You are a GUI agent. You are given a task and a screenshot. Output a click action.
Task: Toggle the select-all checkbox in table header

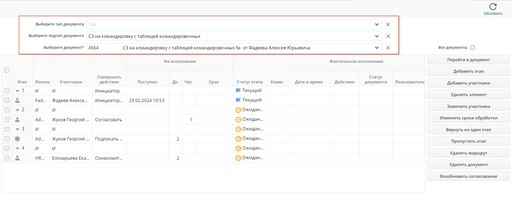7,70
